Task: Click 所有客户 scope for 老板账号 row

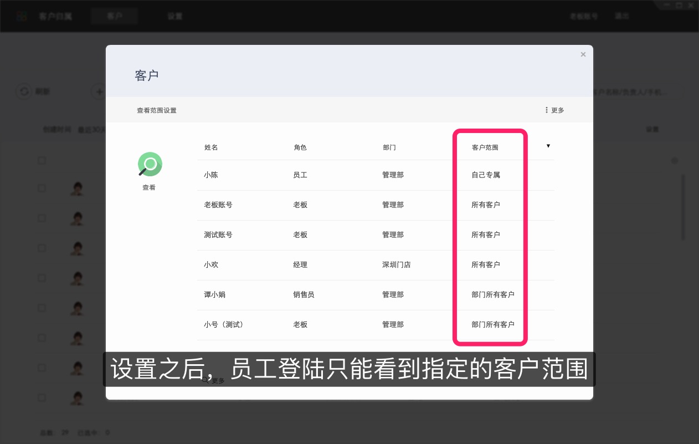Action: point(485,205)
